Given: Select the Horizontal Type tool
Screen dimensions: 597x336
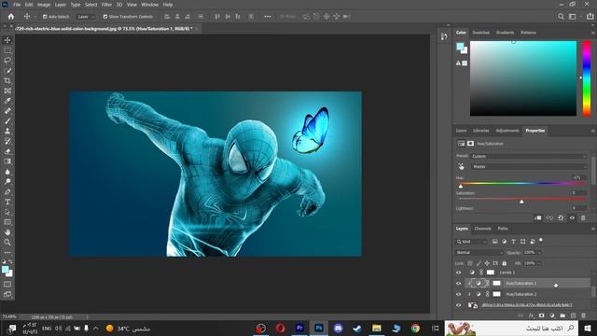Looking at the screenshot, I should [x=7, y=202].
